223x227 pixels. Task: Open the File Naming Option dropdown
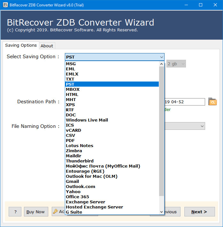(x=185, y=126)
